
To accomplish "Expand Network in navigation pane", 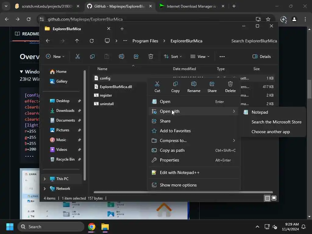I will 44,189.
